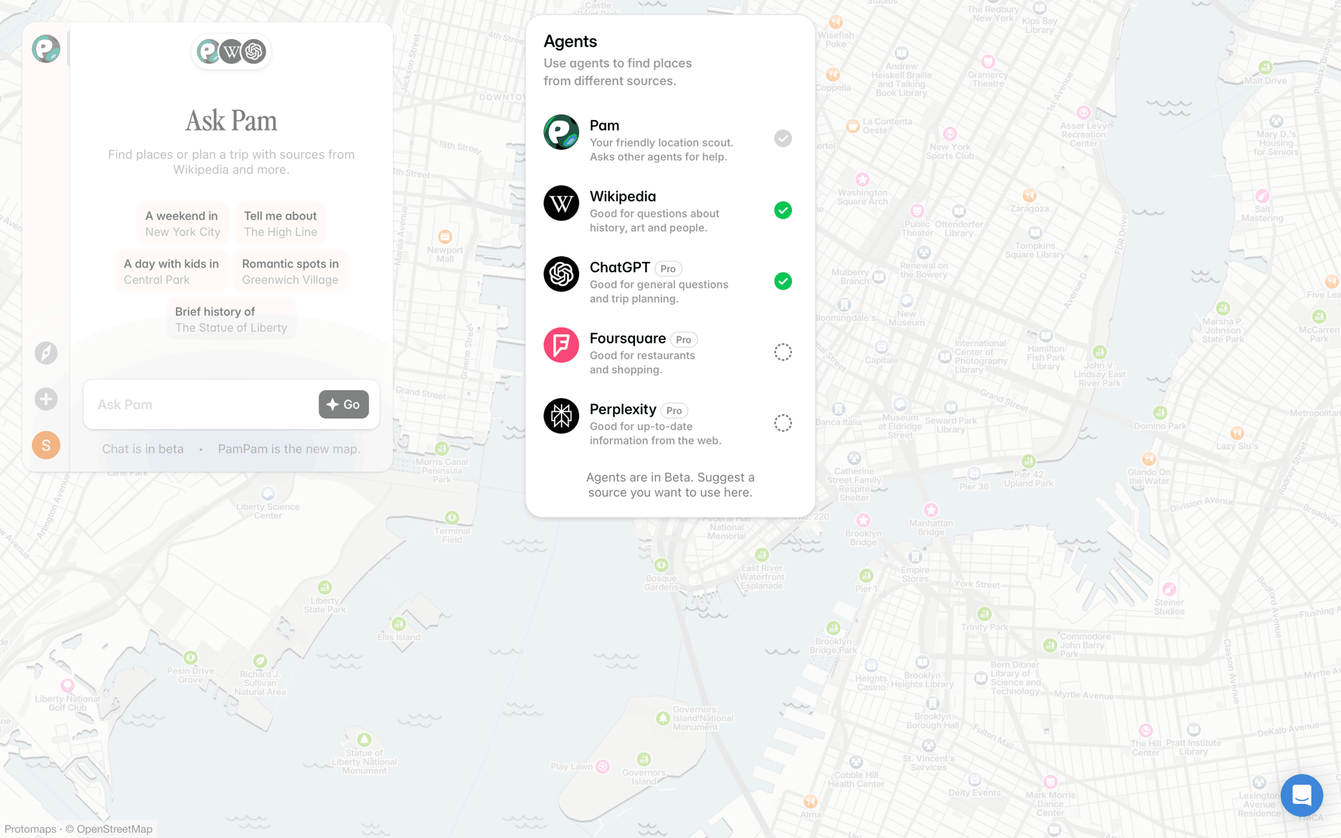
Task: Open the blue chat support bubble
Action: (x=1302, y=795)
